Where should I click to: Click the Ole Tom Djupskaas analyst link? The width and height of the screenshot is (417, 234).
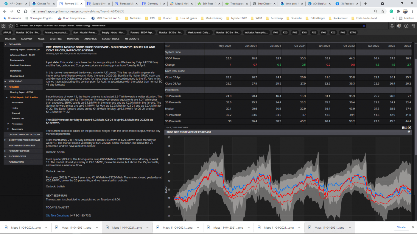57,215
